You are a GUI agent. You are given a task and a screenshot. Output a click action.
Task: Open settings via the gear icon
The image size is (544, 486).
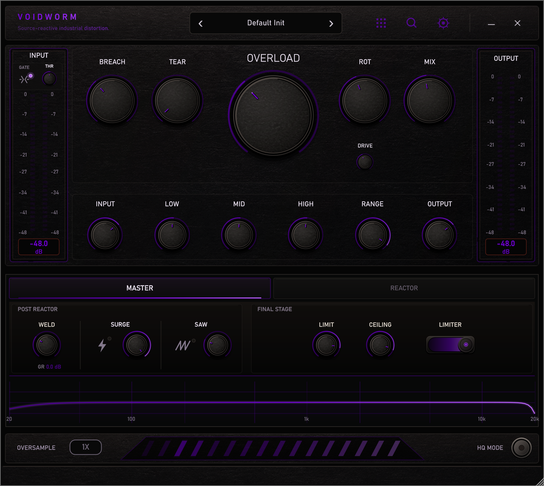click(x=443, y=23)
